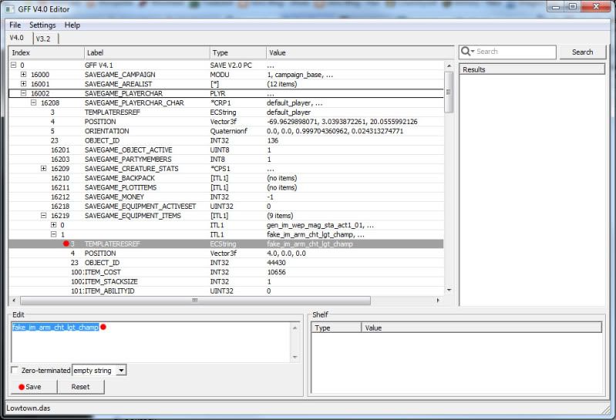616x420 pixels.
Task: Collapse the root node 0
Action: tap(14, 66)
